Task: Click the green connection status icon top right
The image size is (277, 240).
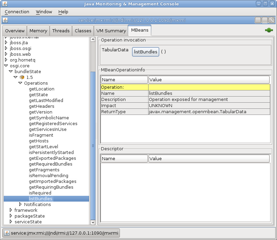Action: (x=269, y=30)
